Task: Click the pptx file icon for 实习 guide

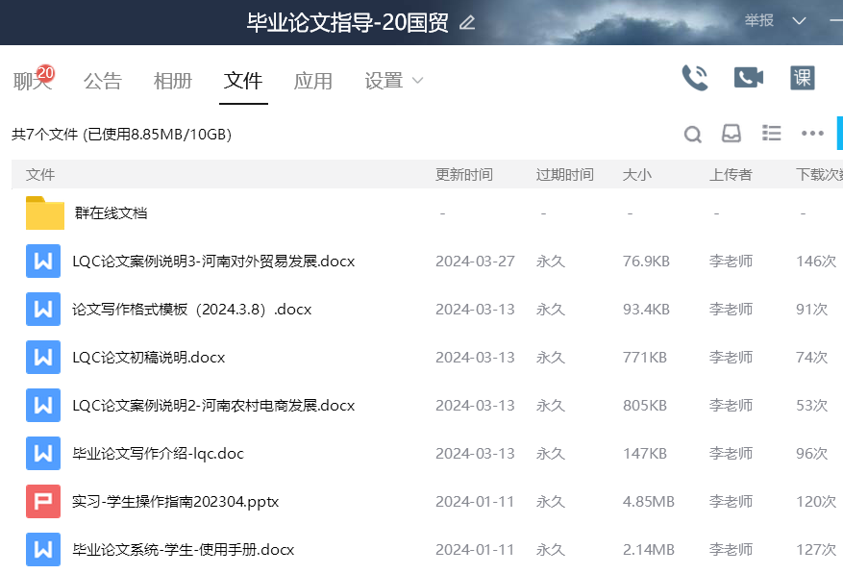Action: click(x=43, y=502)
